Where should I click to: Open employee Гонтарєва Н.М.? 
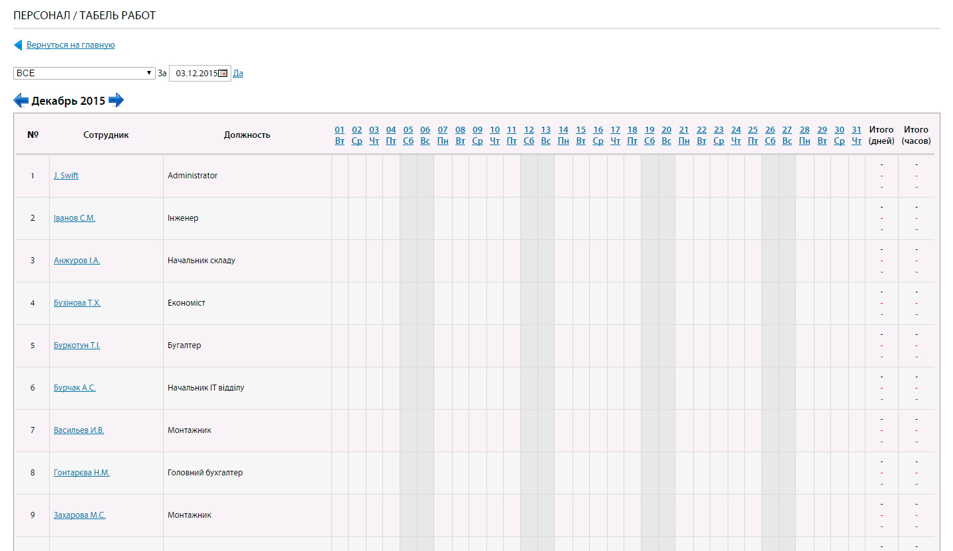coord(82,473)
